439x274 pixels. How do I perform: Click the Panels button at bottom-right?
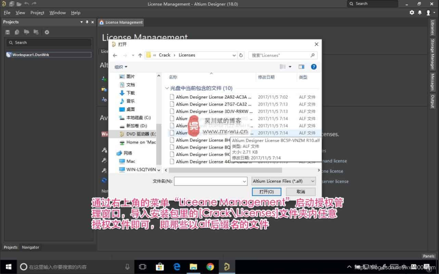428,256
